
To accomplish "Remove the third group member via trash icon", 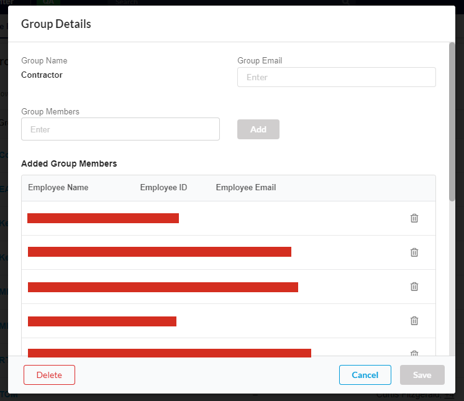I will coord(414,287).
